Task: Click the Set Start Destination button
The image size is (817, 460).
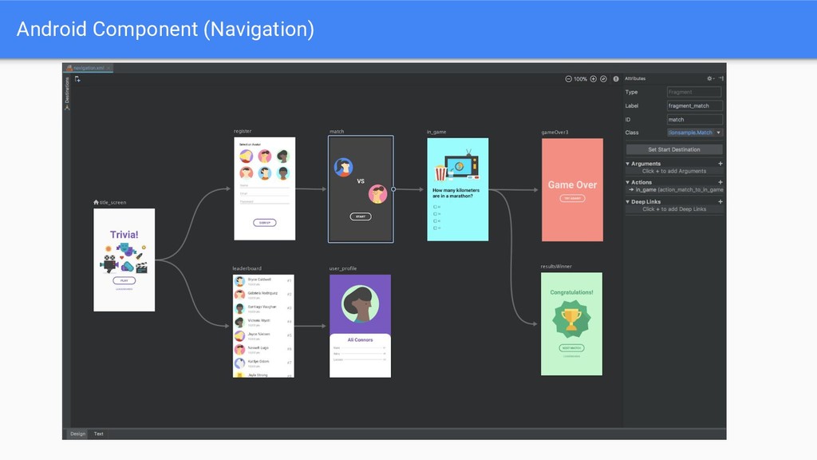Action: click(x=673, y=149)
